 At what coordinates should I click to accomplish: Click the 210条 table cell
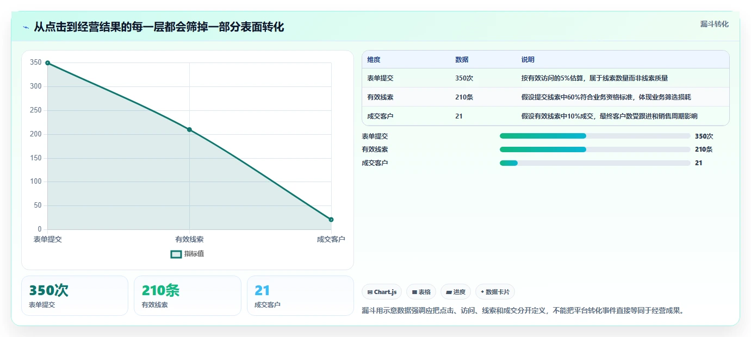point(464,97)
